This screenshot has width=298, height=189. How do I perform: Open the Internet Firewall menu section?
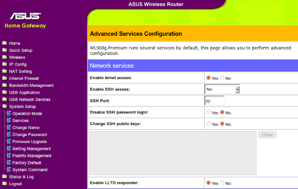[24, 78]
